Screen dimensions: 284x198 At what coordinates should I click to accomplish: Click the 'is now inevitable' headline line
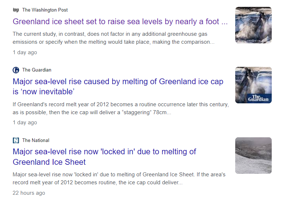(x=43, y=92)
